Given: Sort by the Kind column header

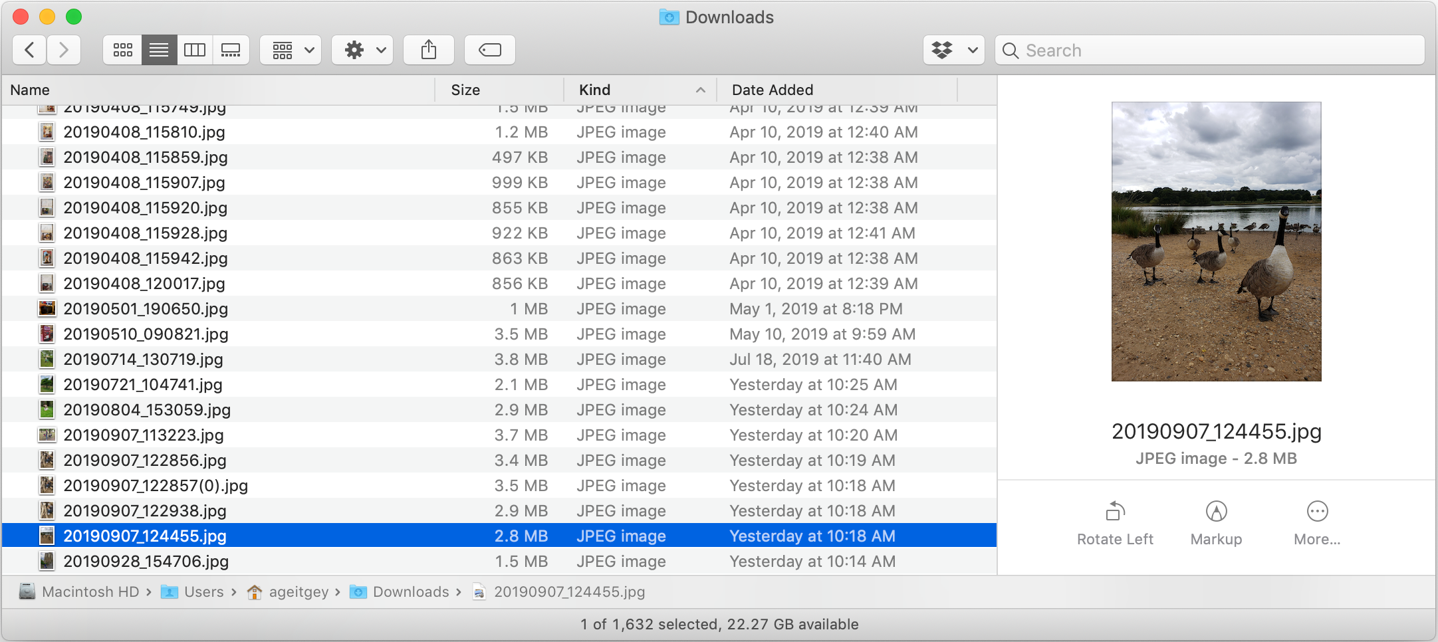Looking at the screenshot, I should coord(640,90).
